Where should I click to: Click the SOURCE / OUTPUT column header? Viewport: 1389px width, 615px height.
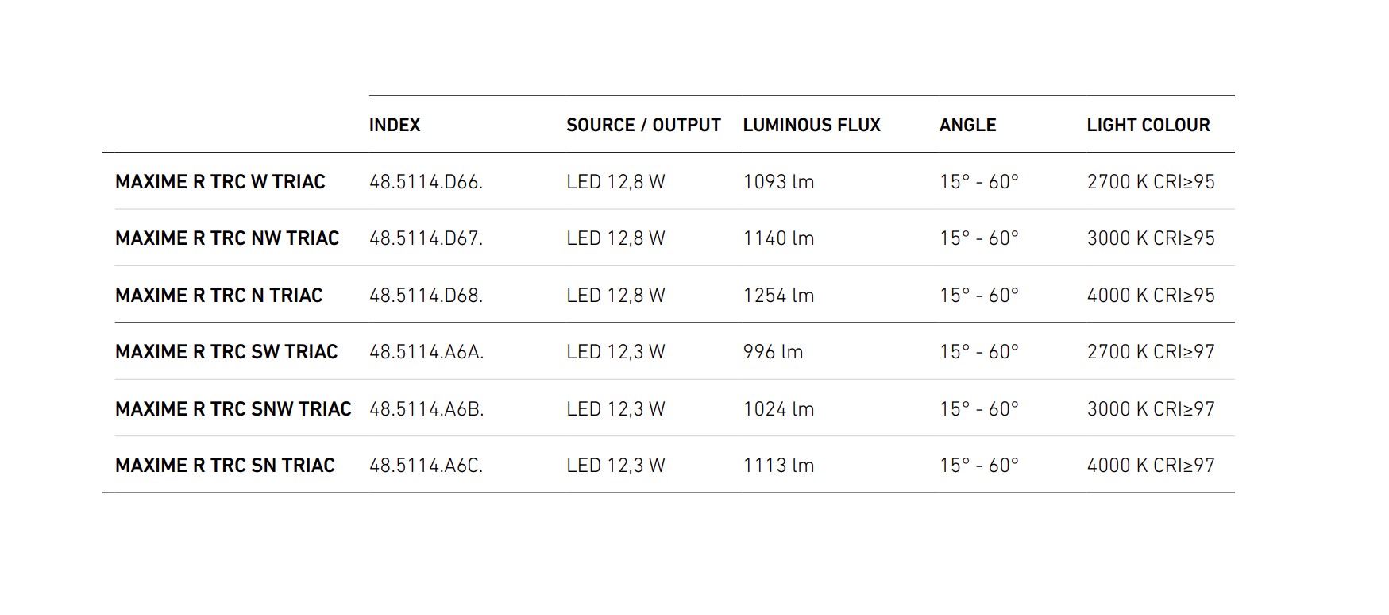(643, 126)
